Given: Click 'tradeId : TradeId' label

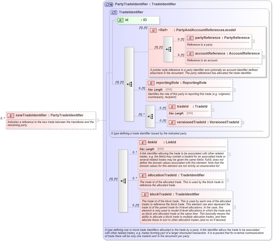Looking at the screenshot, I should [x=192, y=106].
